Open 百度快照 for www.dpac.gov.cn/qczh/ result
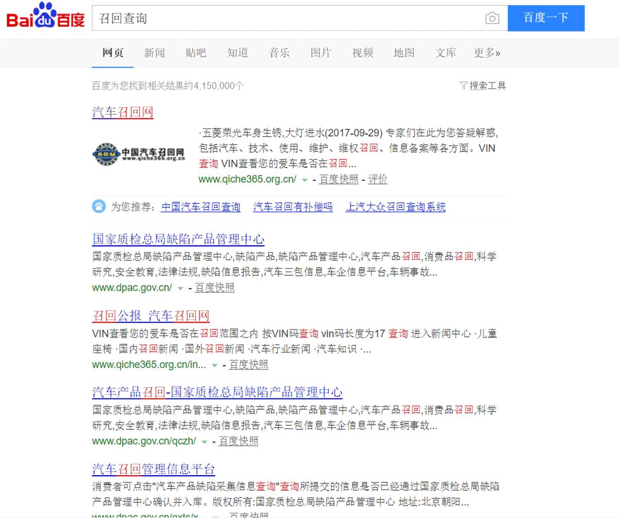619x518 pixels. click(239, 441)
